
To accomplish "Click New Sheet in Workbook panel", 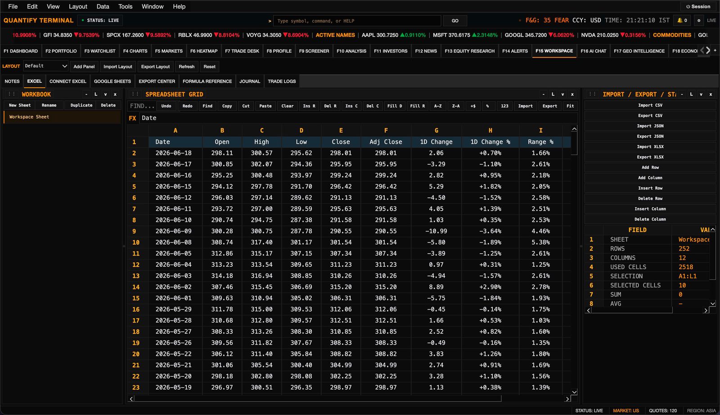I will [x=20, y=105].
